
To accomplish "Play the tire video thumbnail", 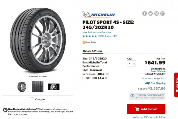I will pyautogui.click(x=54, y=86).
